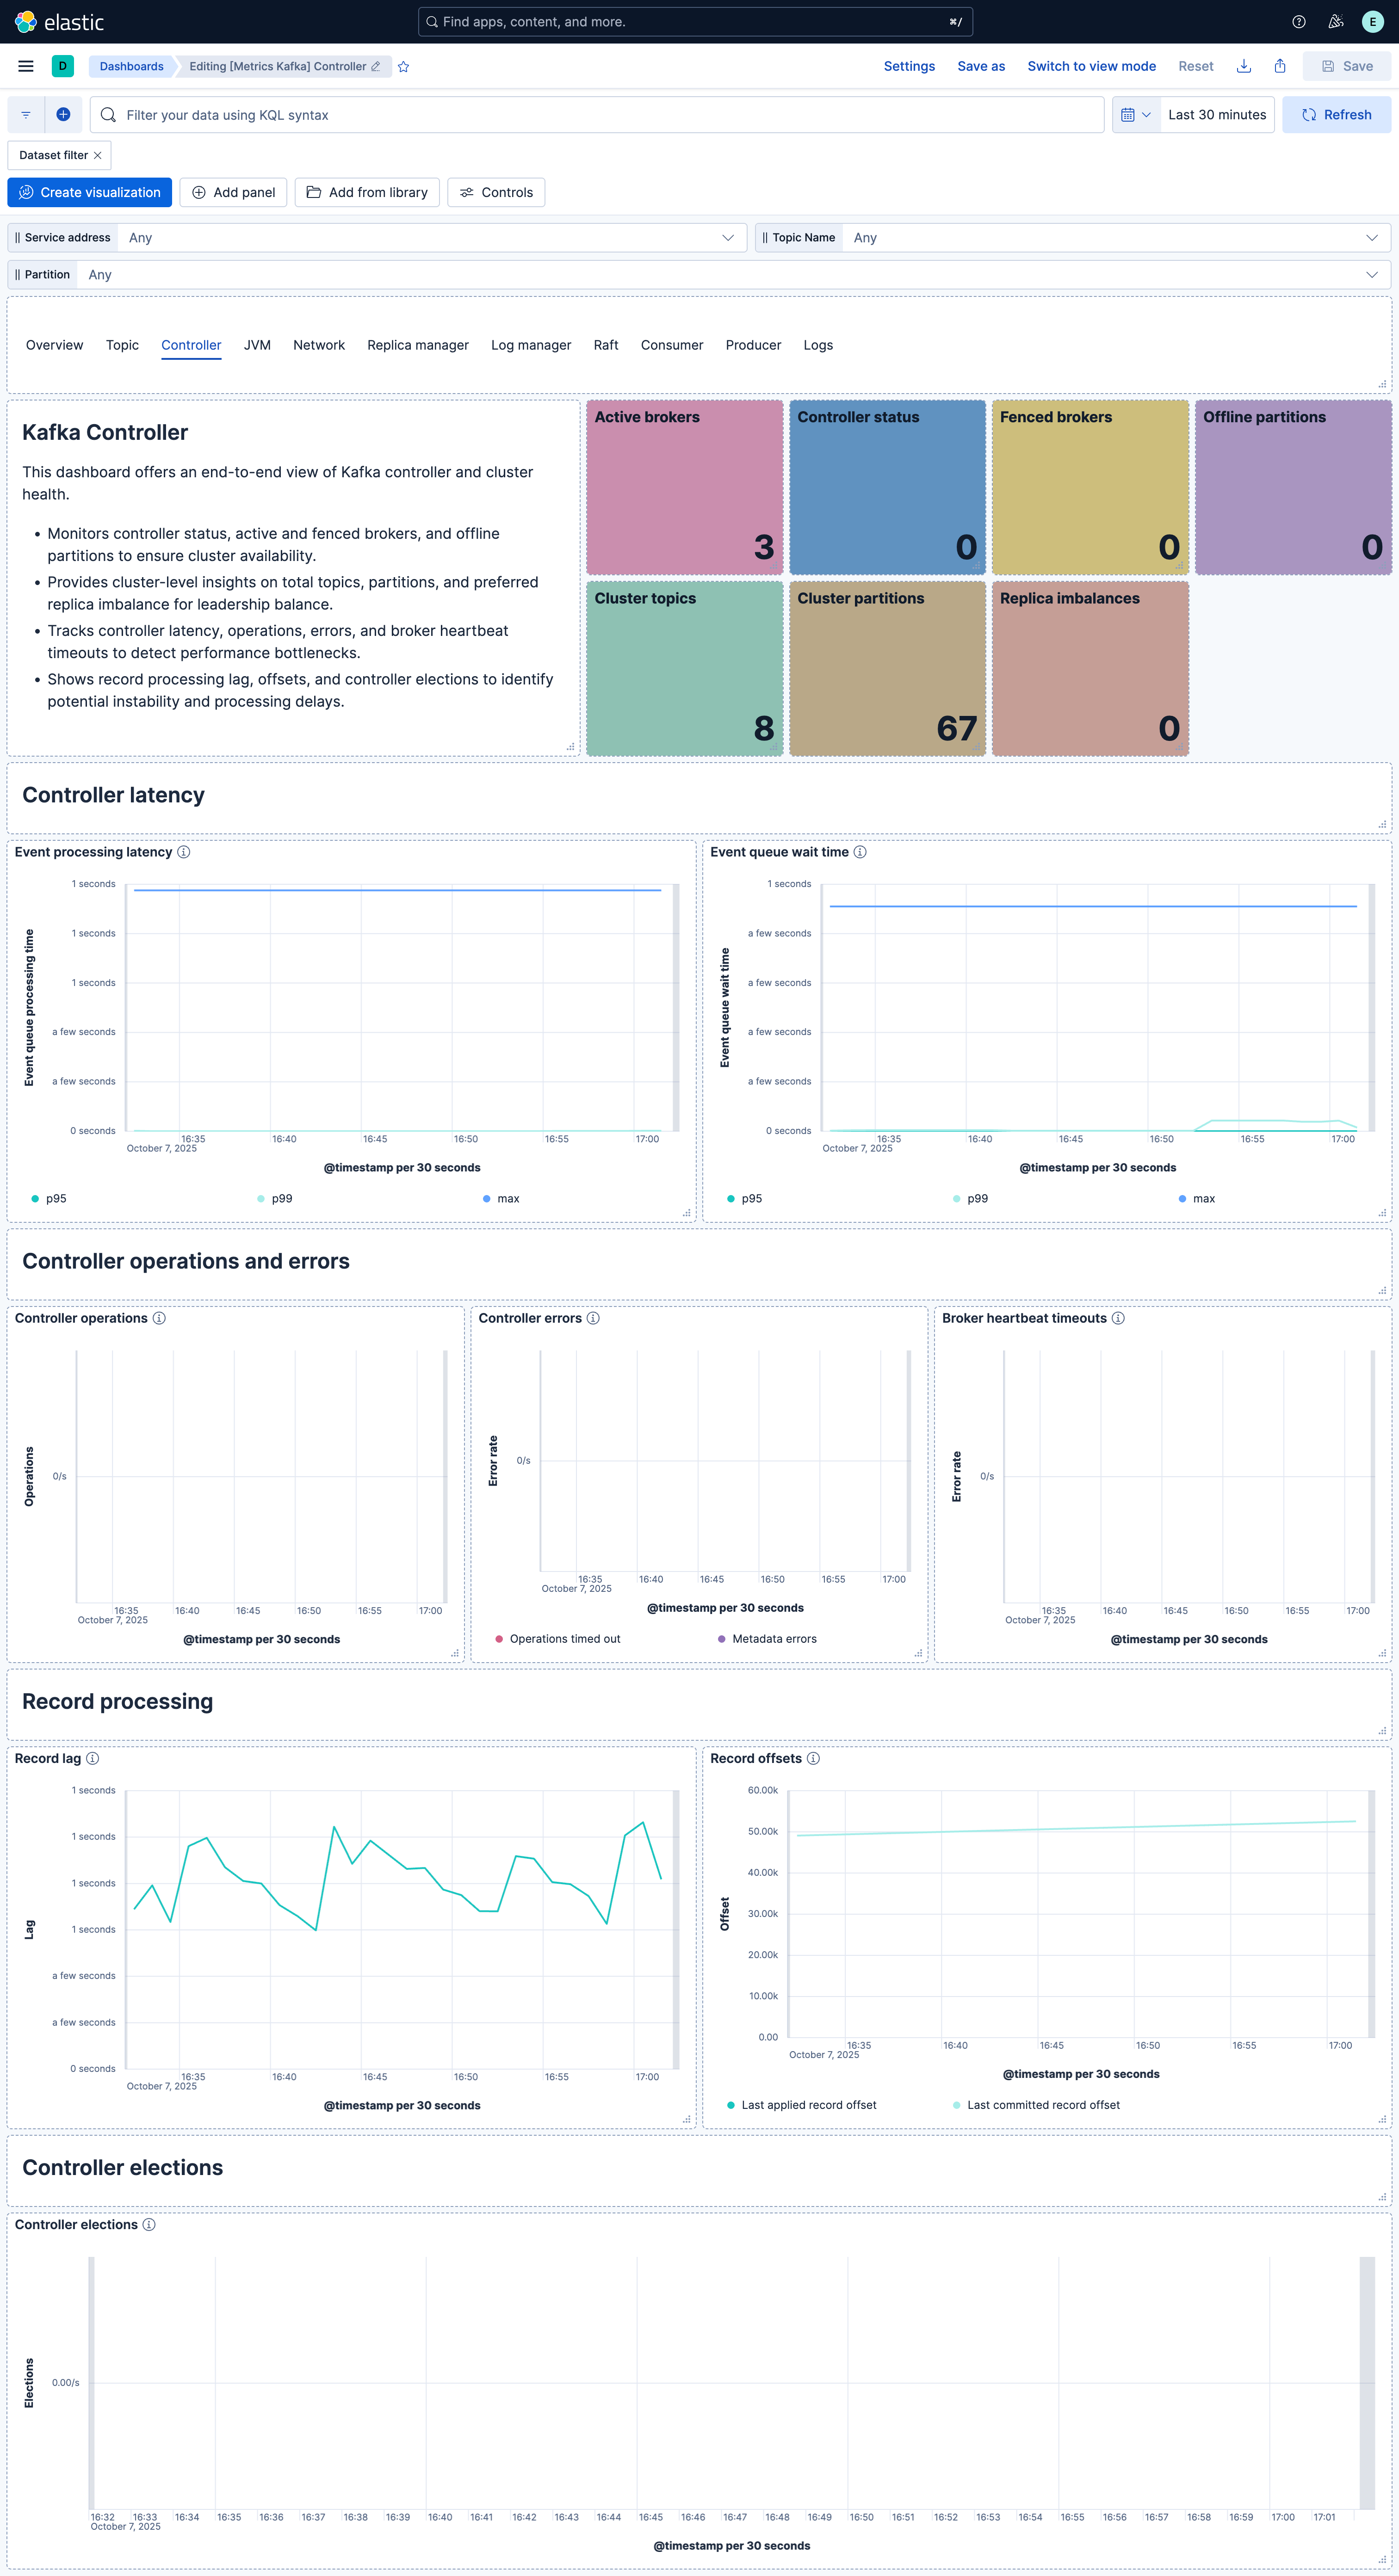Click Switch to view mode

click(x=1091, y=66)
